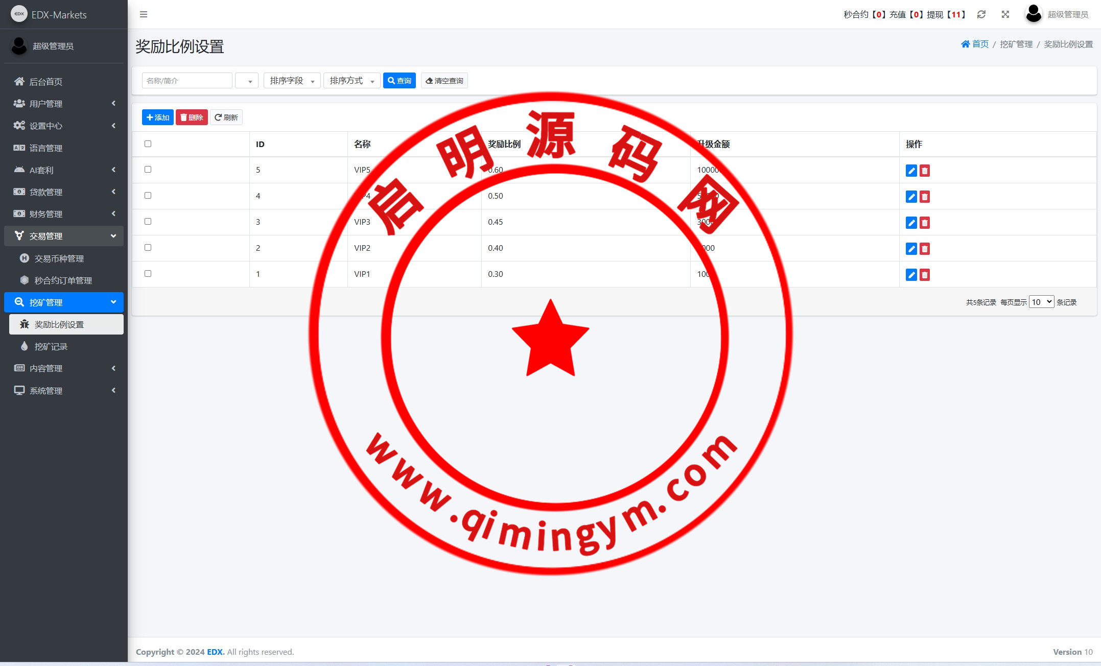Check the checkbox for ID 2 row
Image resolution: width=1101 pixels, height=666 pixels.
tap(148, 248)
